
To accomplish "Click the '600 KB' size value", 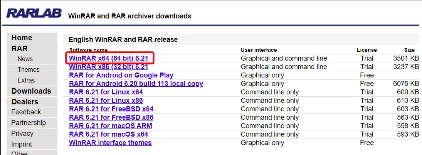I will (408, 92).
